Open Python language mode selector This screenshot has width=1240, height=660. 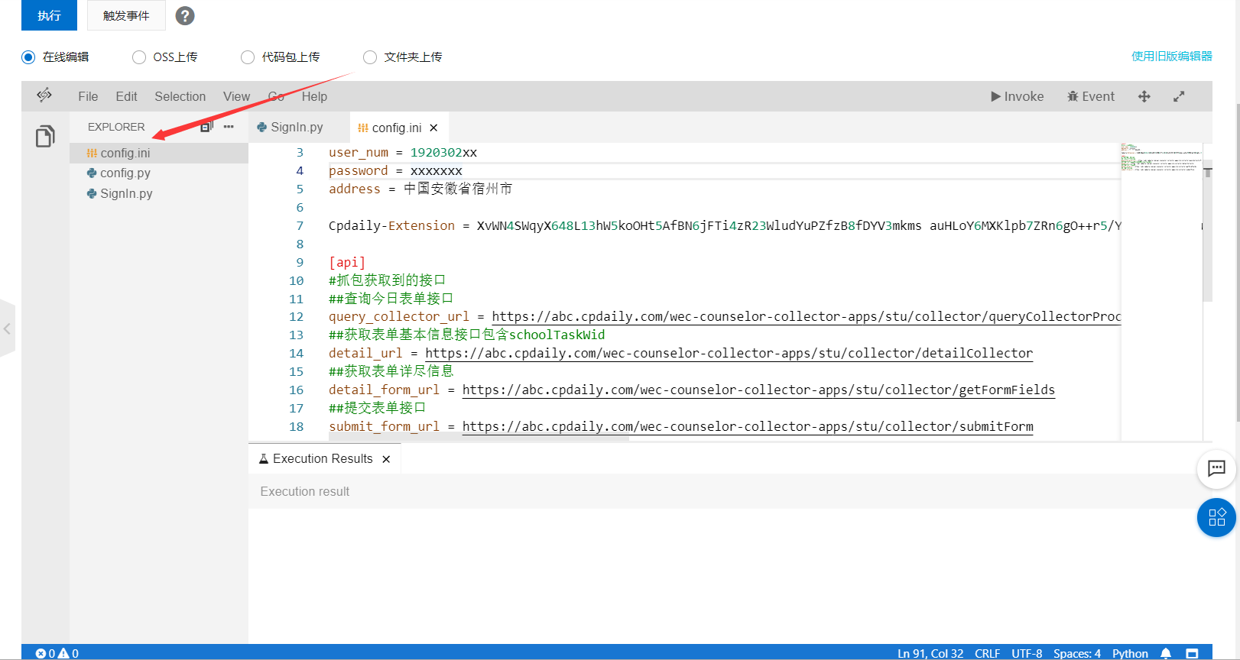coord(1130,653)
